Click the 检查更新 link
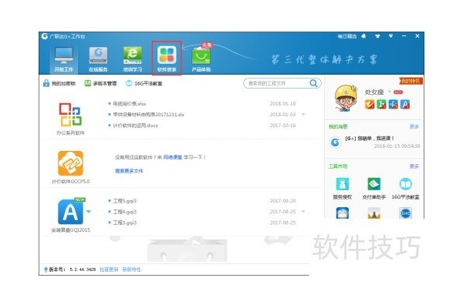The width and height of the screenshot is (463, 308). tap(109, 269)
